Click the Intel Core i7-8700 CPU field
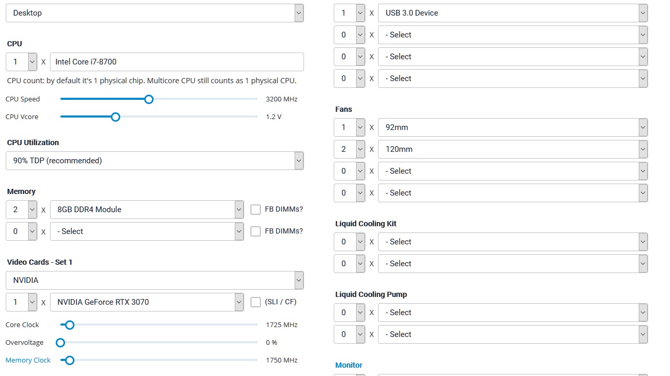Viewport: 670px width, 376px height. click(177, 62)
